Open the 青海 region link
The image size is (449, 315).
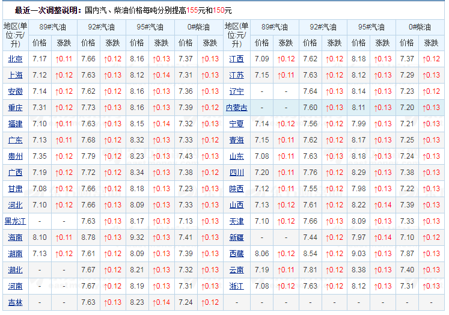[x=237, y=140]
